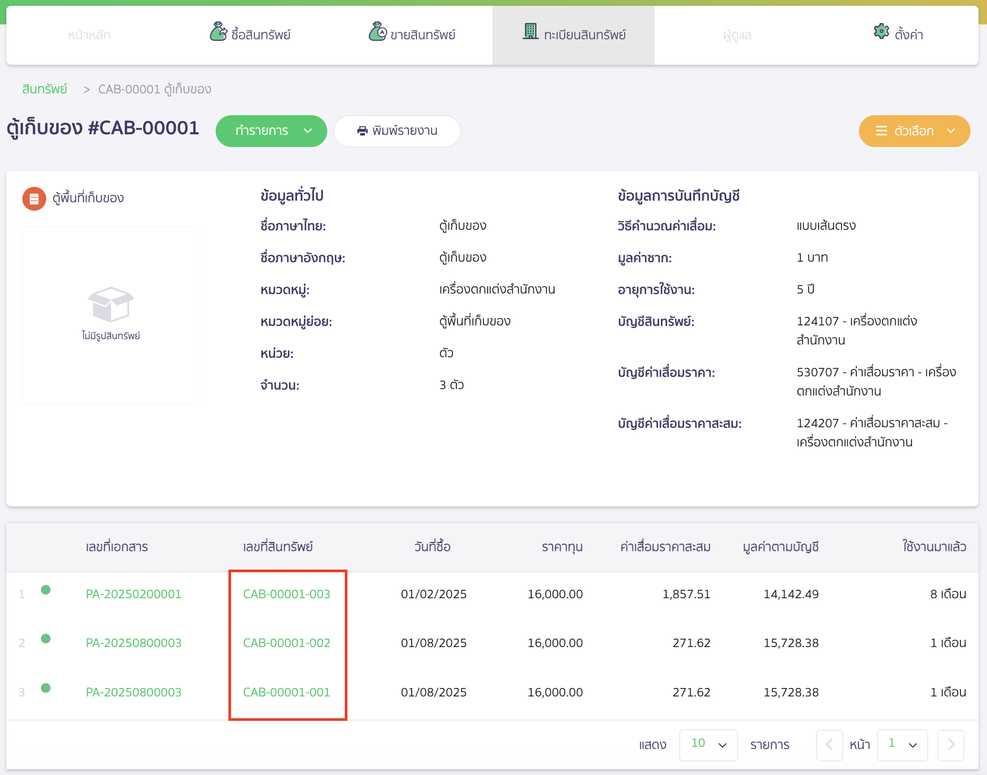Click the buy asset money bag icon
The width and height of the screenshot is (987, 775).
[x=218, y=32]
